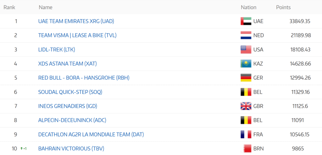Click the Rank column header
This screenshot has width=322, height=155.
click(9, 7)
